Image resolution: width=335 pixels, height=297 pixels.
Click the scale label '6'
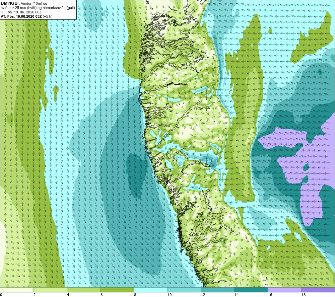(x=102, y=295)
